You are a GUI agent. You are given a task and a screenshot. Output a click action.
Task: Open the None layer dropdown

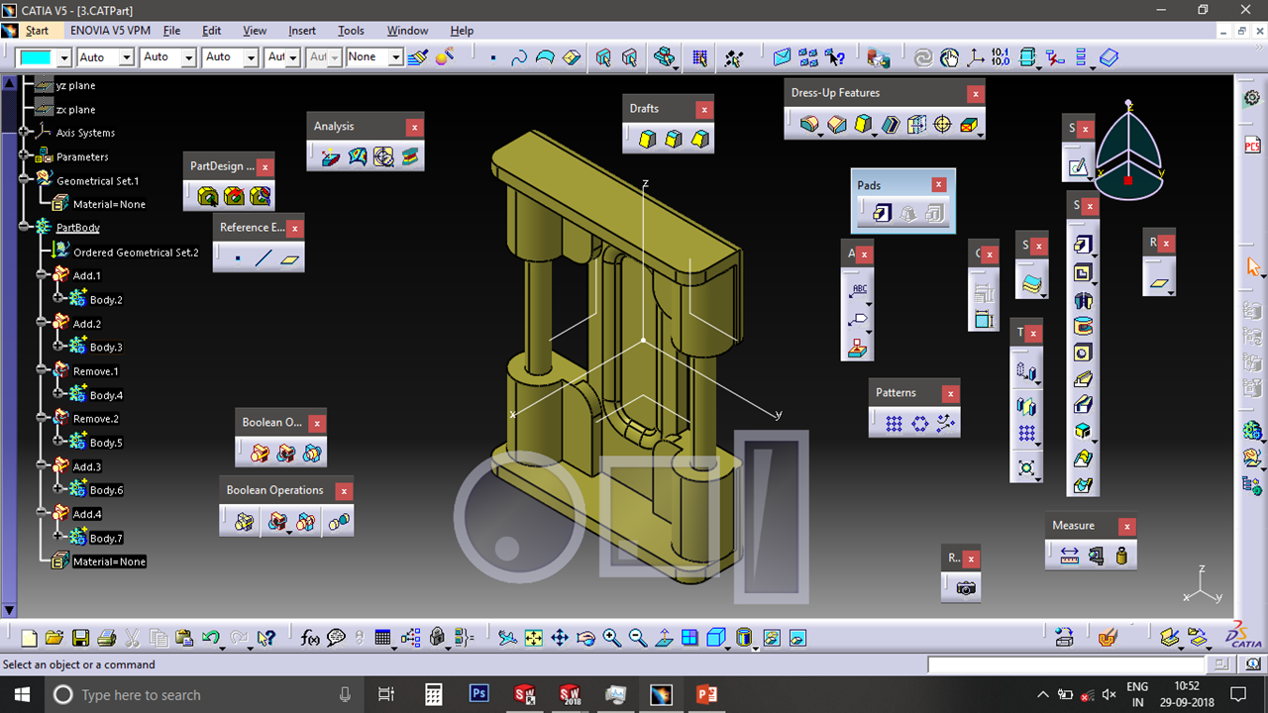tap(395, 57)
